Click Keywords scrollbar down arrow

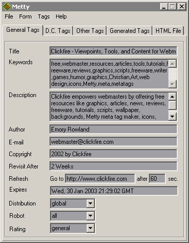173,84
